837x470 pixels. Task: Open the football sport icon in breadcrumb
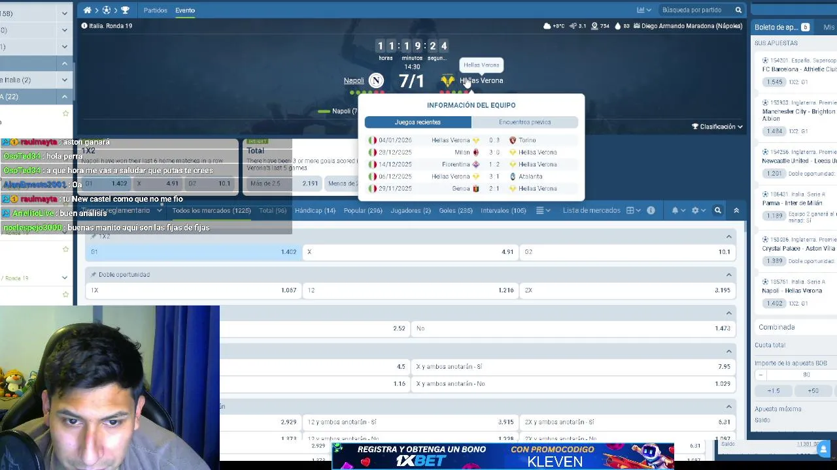106,10
